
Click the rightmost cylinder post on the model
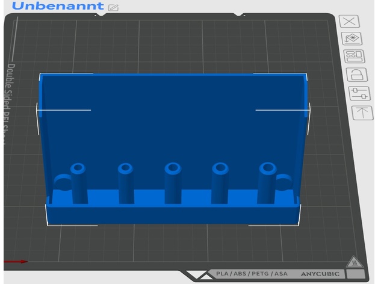pos(267,184)
